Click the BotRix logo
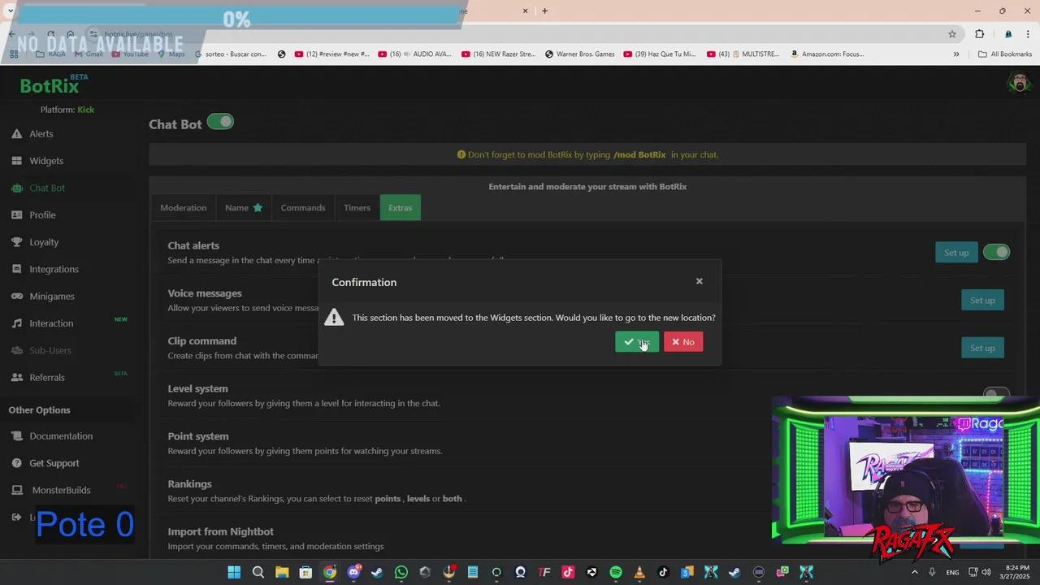The height and width of the screenshot is (585, 1040). point(50,85)
